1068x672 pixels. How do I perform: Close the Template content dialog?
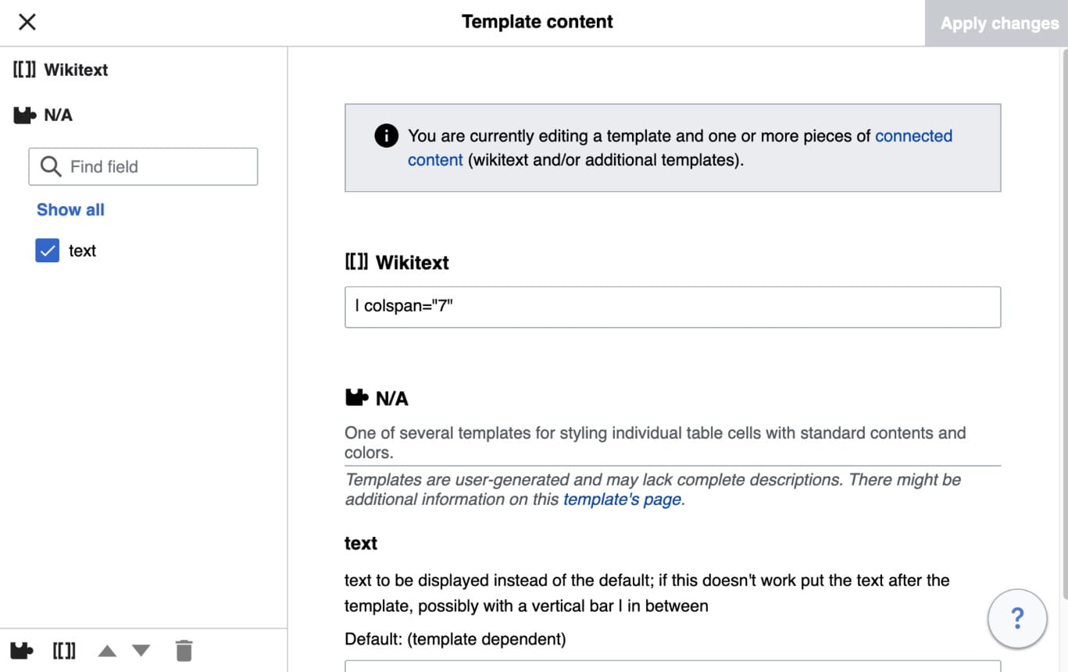pos(27,22)
